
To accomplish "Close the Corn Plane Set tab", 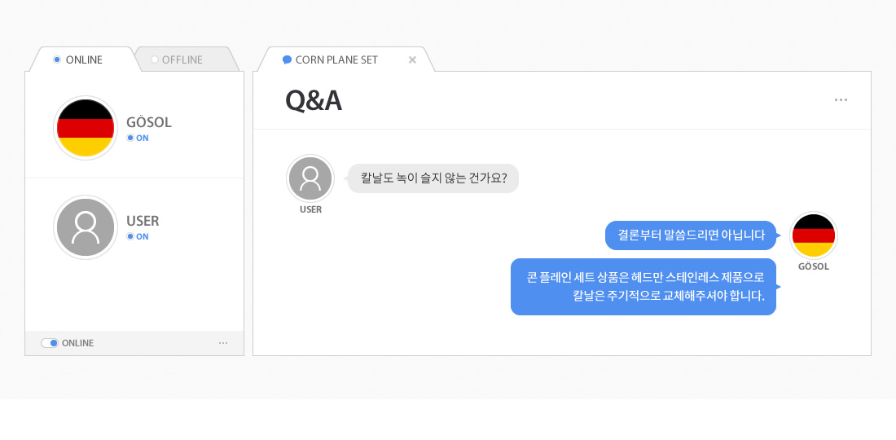I will [x=412, y=59].
